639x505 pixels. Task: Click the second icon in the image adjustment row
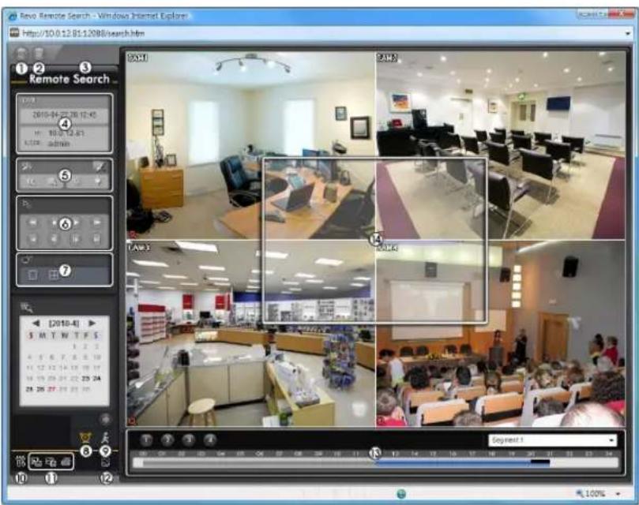click(54, 181)
